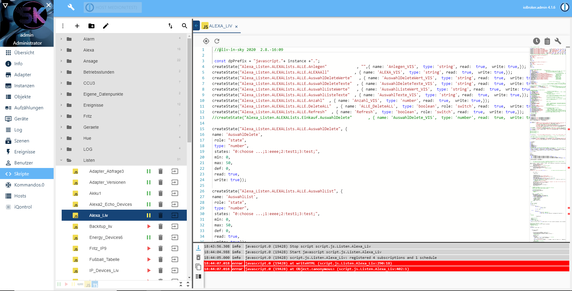
Task: Collapse the Listen folder
Action: click(x=61, y=160)
